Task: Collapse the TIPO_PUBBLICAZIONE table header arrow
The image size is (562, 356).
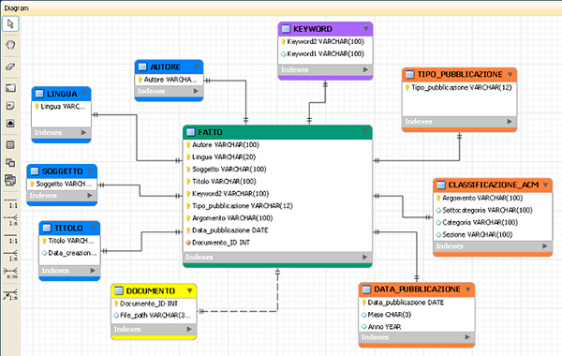Action: pos(510,75)
